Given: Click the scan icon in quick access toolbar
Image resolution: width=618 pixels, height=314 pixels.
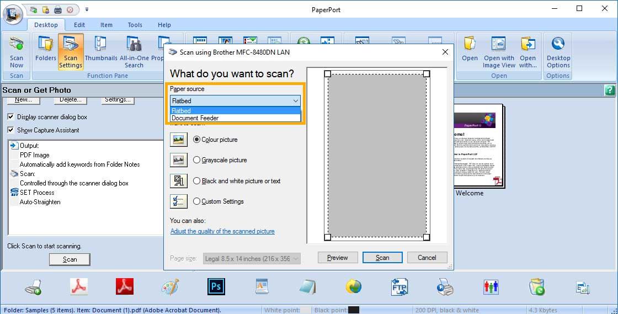Looking at the screenshot, I should (33, 10).
